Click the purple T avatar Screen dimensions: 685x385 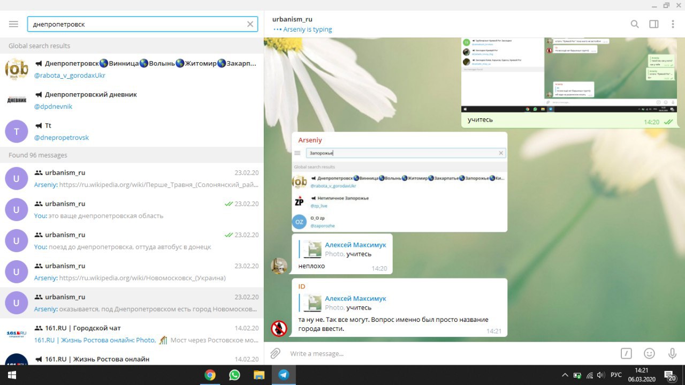17,131
